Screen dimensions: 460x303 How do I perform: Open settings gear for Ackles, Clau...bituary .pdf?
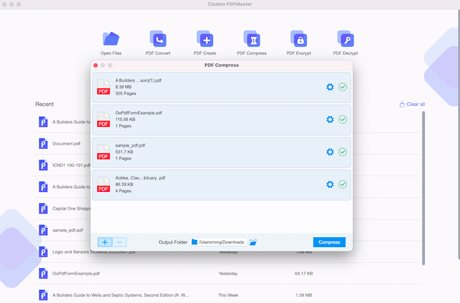(x=330, y=185)
